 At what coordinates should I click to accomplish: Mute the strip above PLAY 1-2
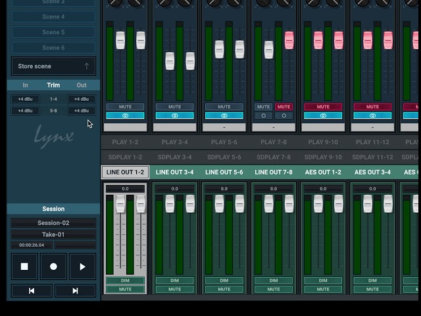pos(125,107)
